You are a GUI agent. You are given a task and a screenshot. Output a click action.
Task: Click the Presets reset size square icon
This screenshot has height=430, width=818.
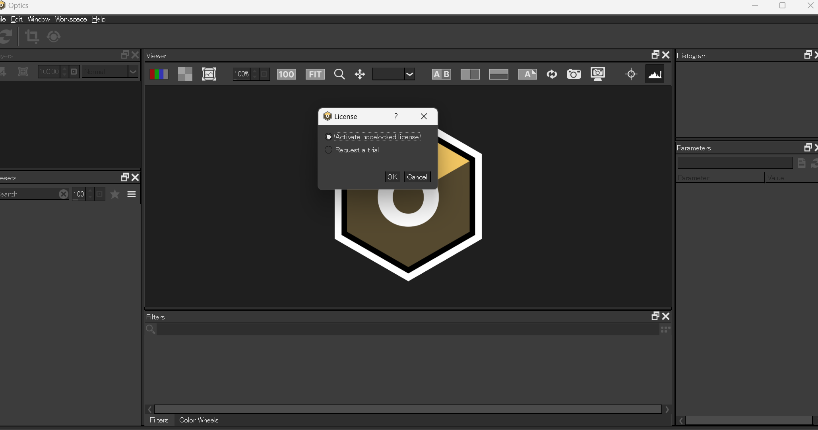pyautogui.click(x=100, y=194)
